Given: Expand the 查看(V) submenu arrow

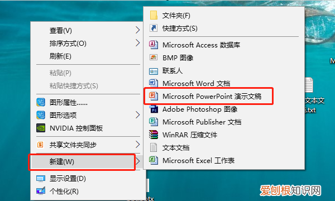Looking at the screenshot, I should click(x=137, y=30).
